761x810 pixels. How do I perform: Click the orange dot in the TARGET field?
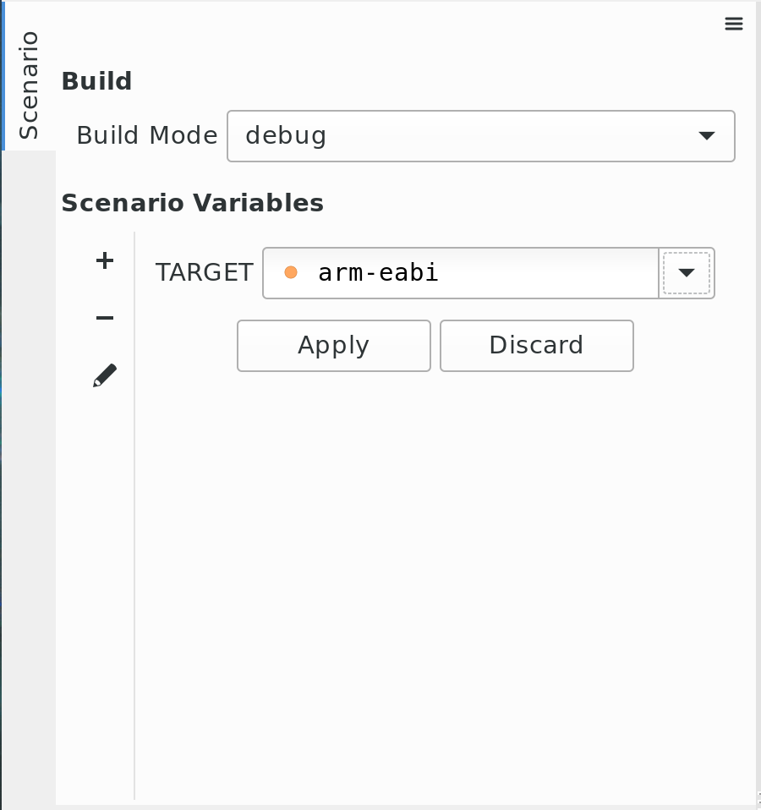[291, 272]
